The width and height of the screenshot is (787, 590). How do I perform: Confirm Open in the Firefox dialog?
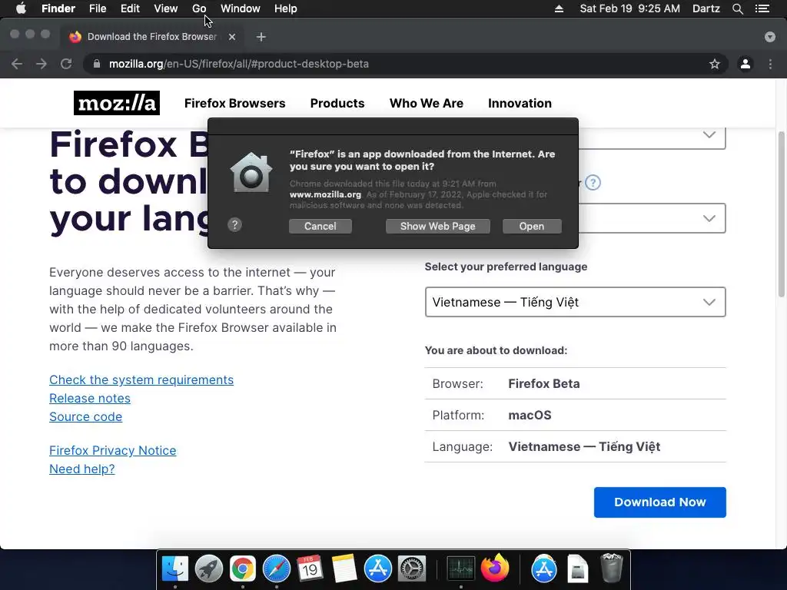532,227
